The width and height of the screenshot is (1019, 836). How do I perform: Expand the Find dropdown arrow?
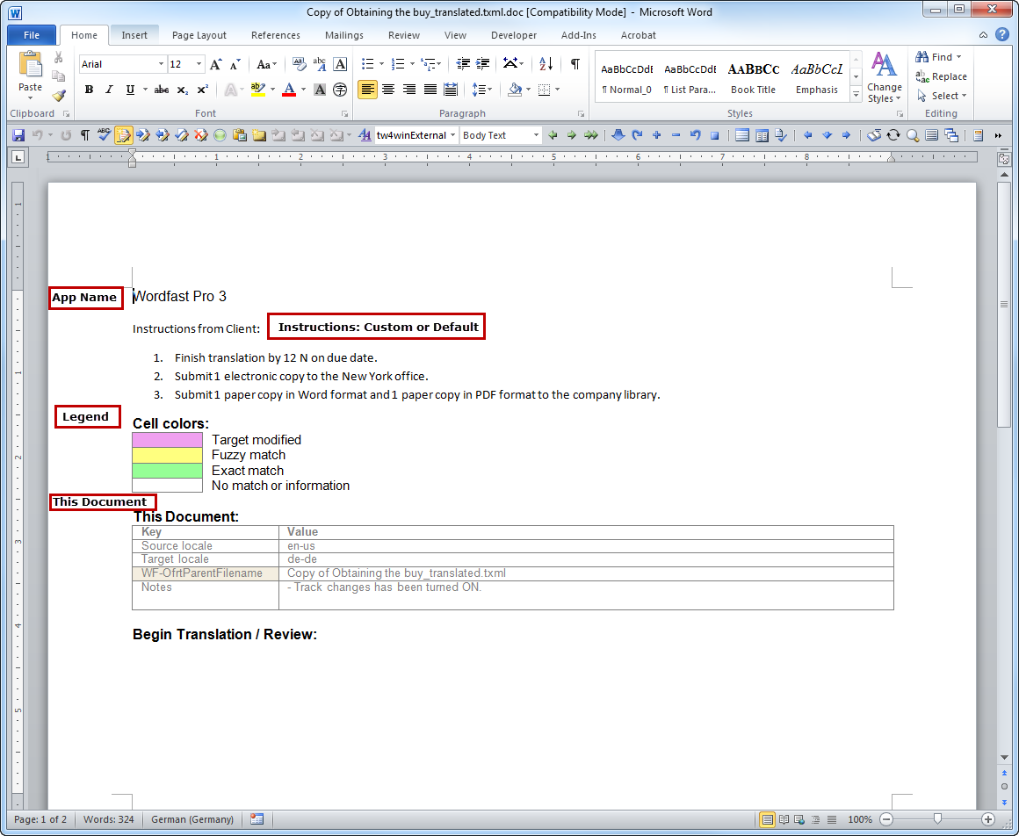[958, 57]
